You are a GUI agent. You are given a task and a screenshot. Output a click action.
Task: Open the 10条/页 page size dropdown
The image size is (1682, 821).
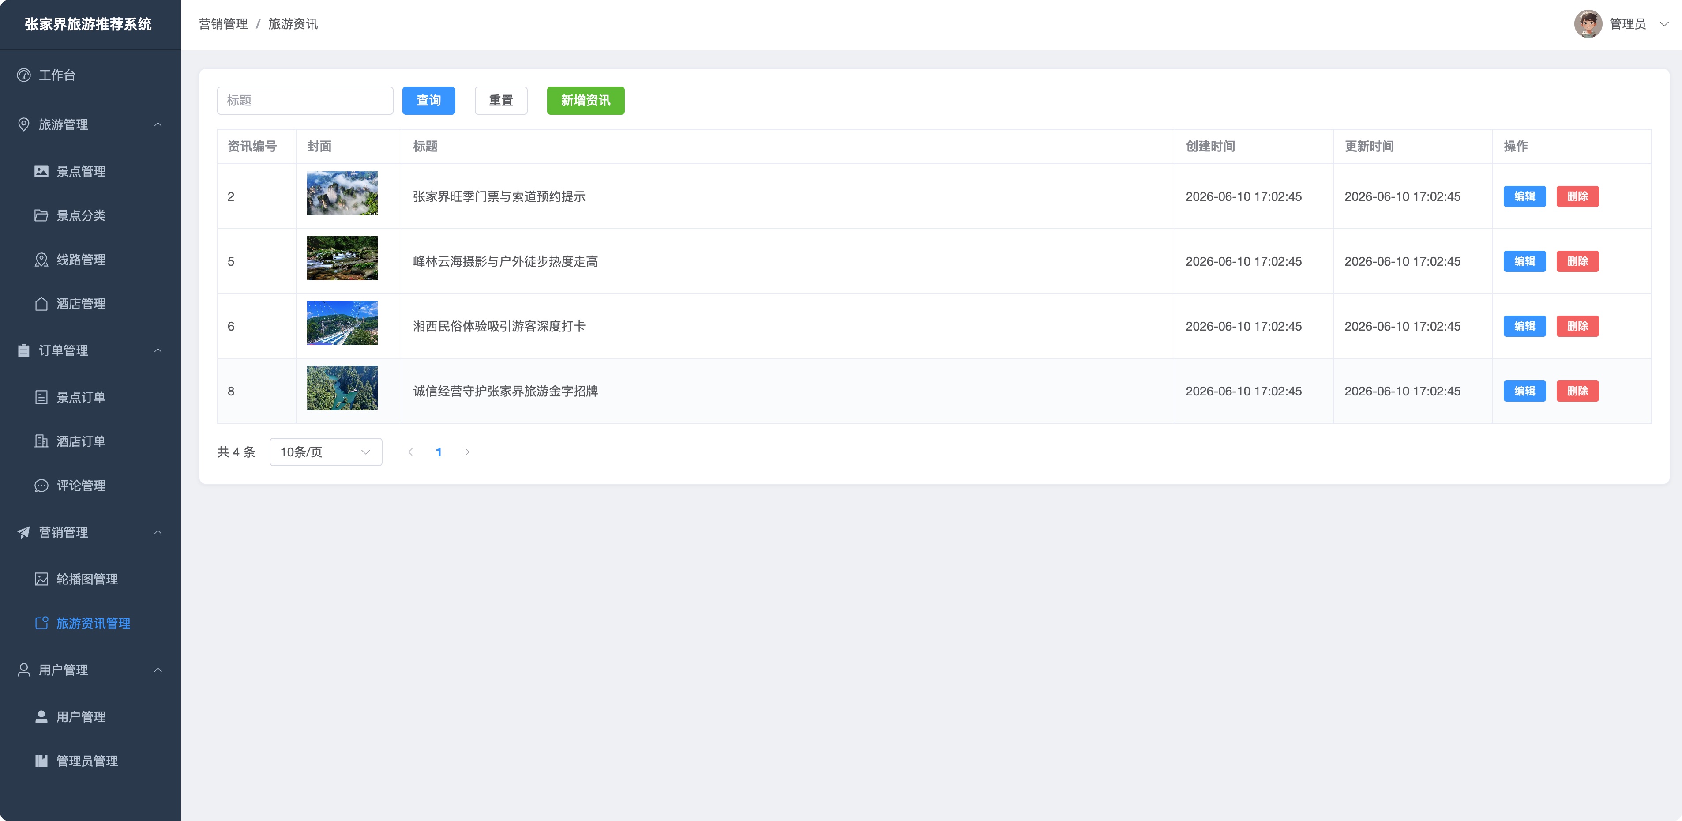(326, 452)
